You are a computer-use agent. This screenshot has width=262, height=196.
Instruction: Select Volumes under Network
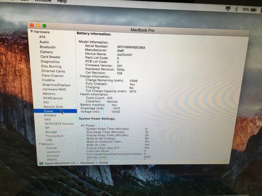[53, 156]
